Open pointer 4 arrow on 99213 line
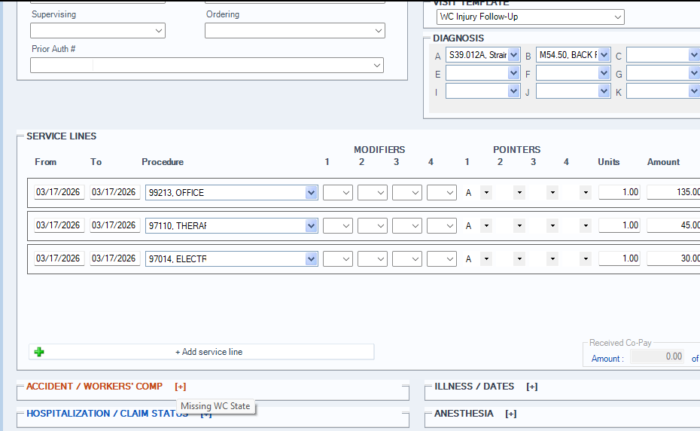Image resolution: width=700 pixels, height=431 pixels. 586,193
